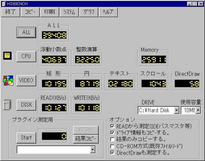
Task: Click the 矩形 score 10195 display
Action: (54, 83)
